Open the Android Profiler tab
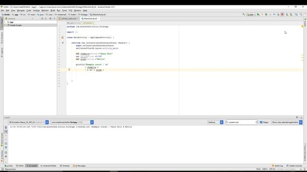 coord(48,166)
